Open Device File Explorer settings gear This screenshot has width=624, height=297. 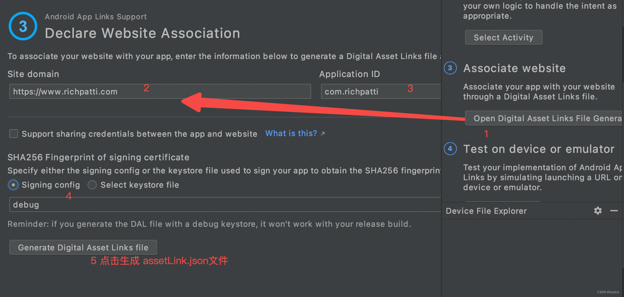tap(598, 211)
